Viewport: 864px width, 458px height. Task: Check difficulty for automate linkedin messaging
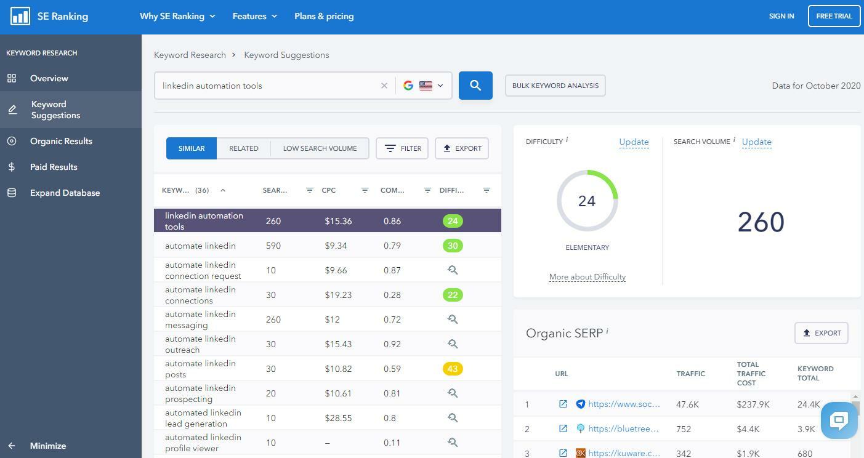(453, 319)
